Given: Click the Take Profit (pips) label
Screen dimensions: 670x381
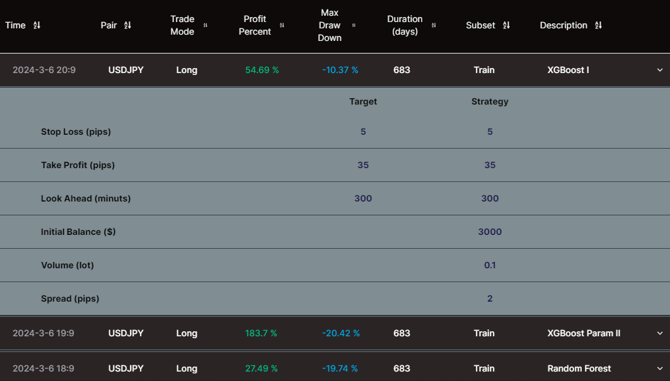Looking at the screenshot, I should [78, 165].
